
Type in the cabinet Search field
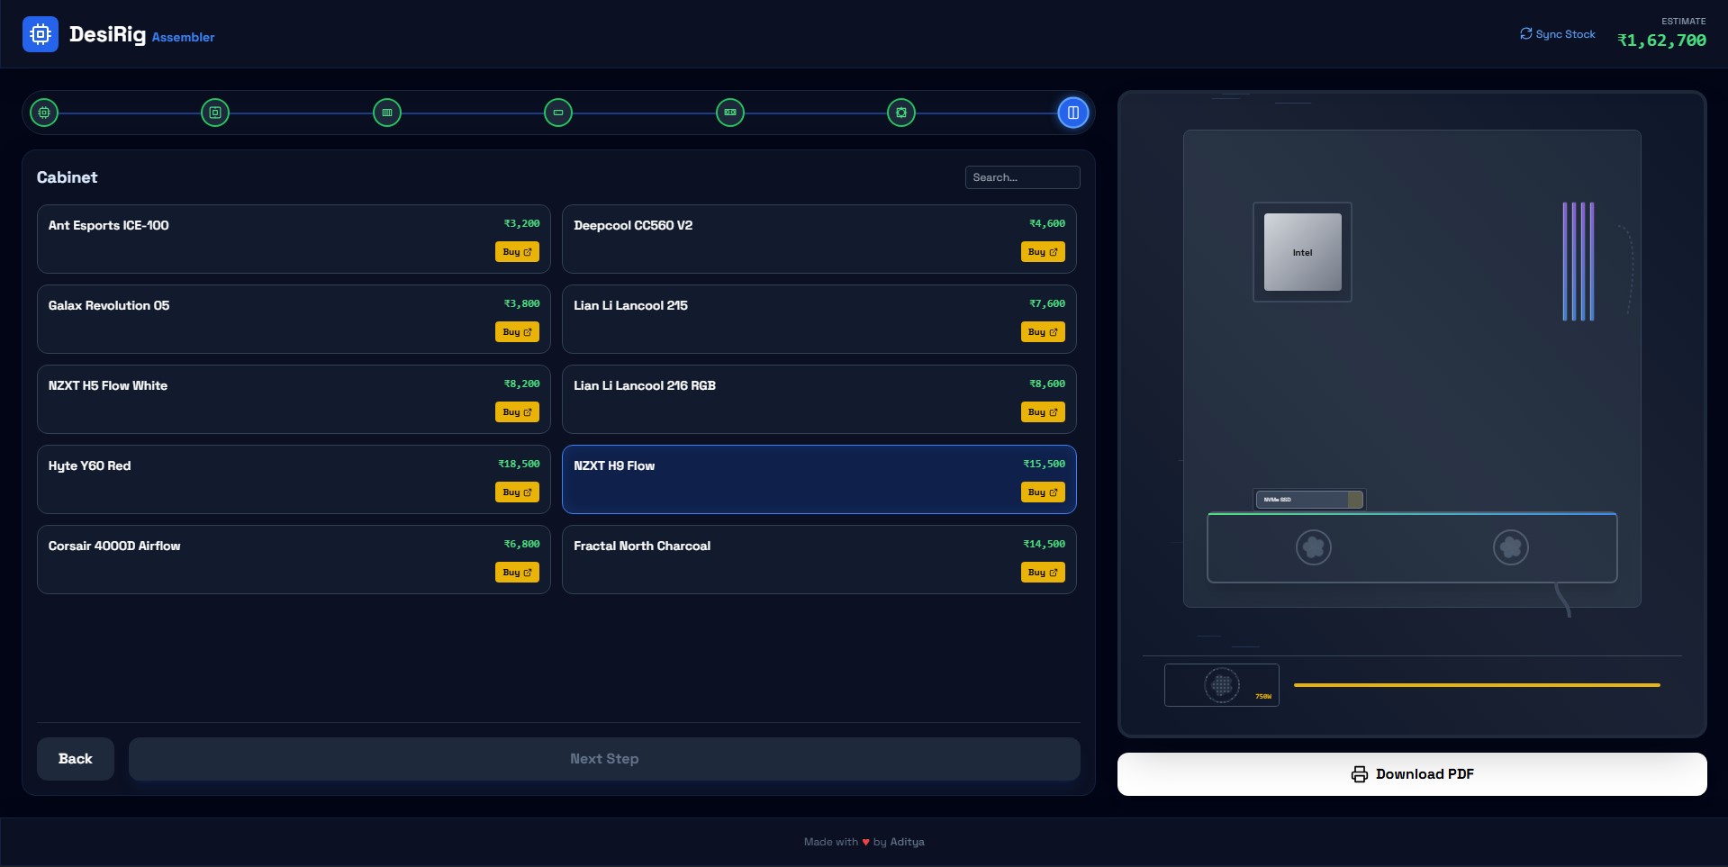(x=1022, y=177)
